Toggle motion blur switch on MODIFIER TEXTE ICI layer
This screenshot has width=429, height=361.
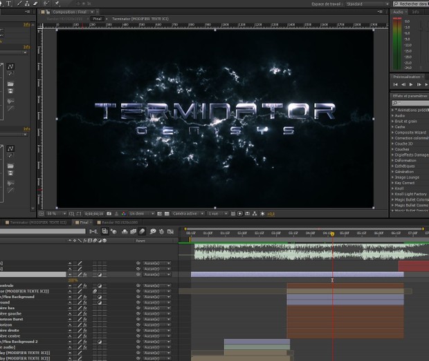point(95,291)
